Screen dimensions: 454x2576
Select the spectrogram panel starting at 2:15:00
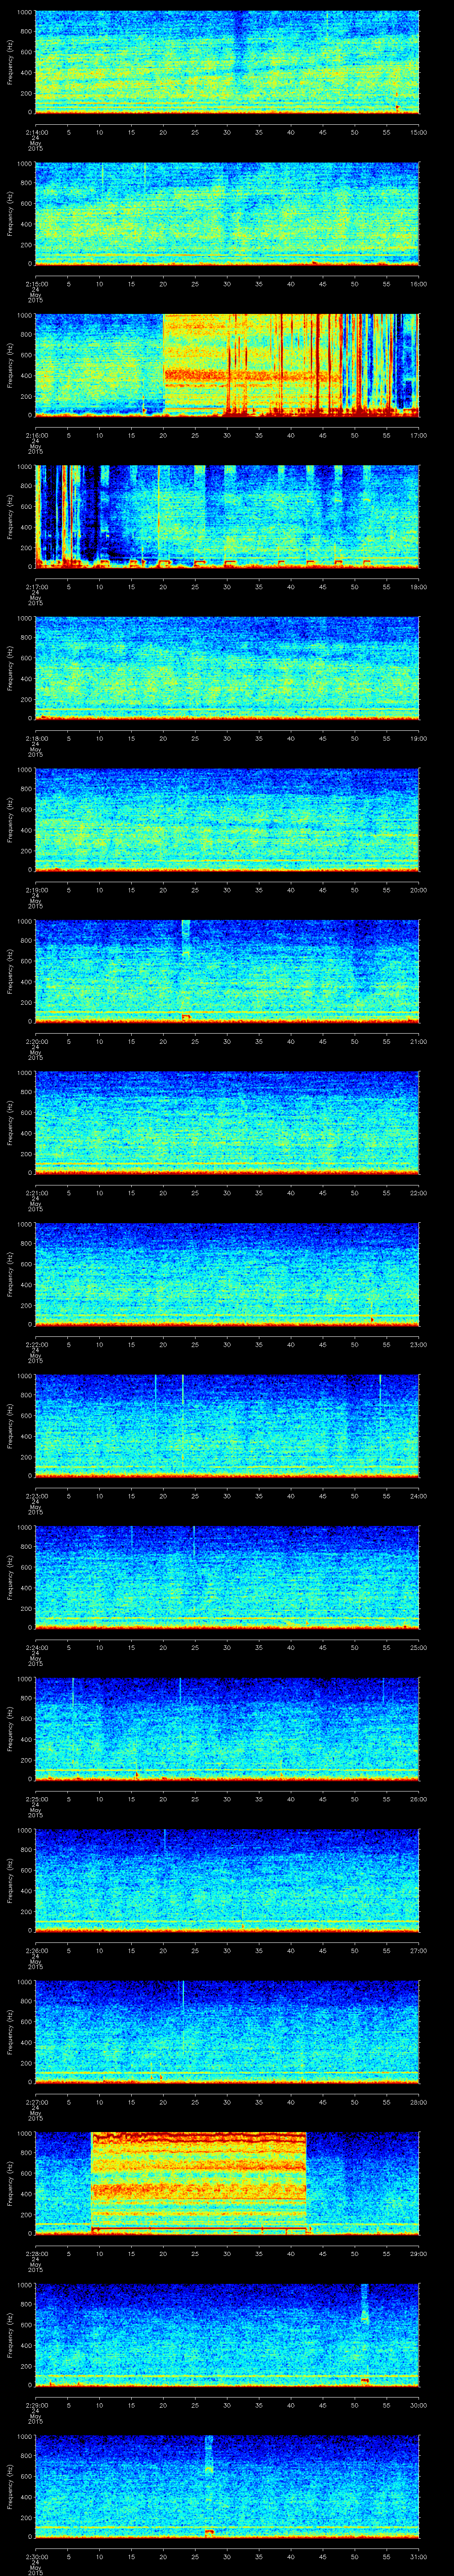[x=227, y=214]
